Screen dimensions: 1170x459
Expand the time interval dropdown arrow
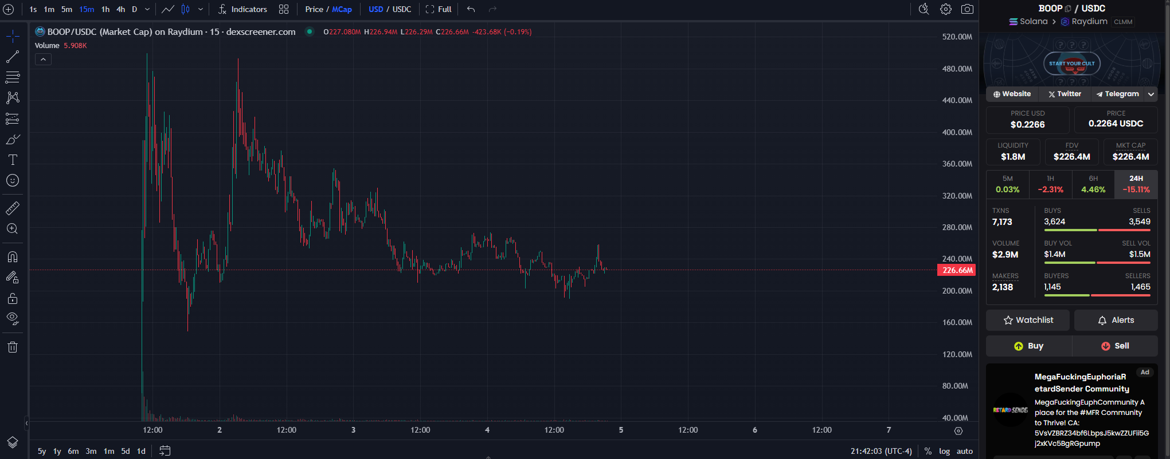coord(147,9)
